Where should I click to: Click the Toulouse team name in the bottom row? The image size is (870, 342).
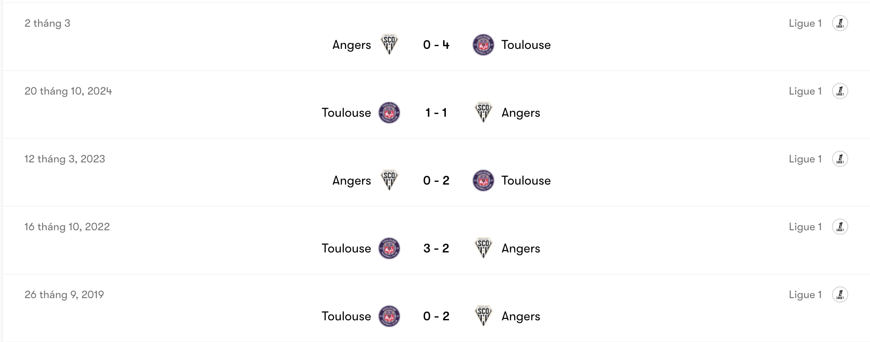[x=346, y=316]
